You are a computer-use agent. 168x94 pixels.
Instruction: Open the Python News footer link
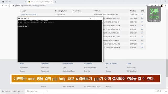tap(131, 67)
